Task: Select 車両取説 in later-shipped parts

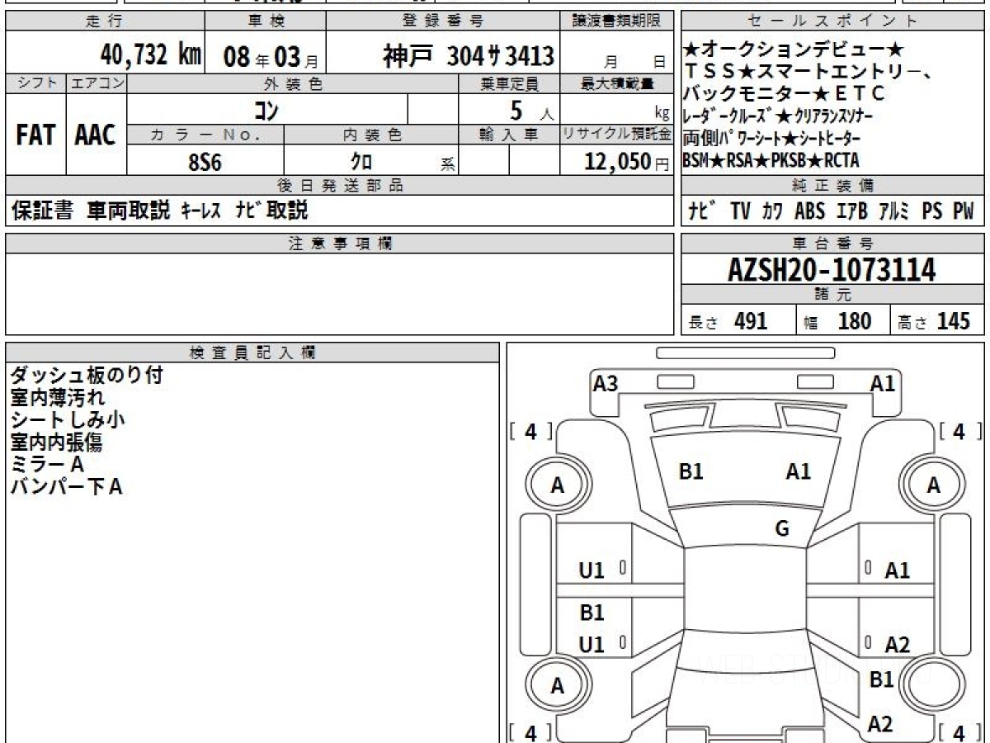Action: tap(128, 211)
